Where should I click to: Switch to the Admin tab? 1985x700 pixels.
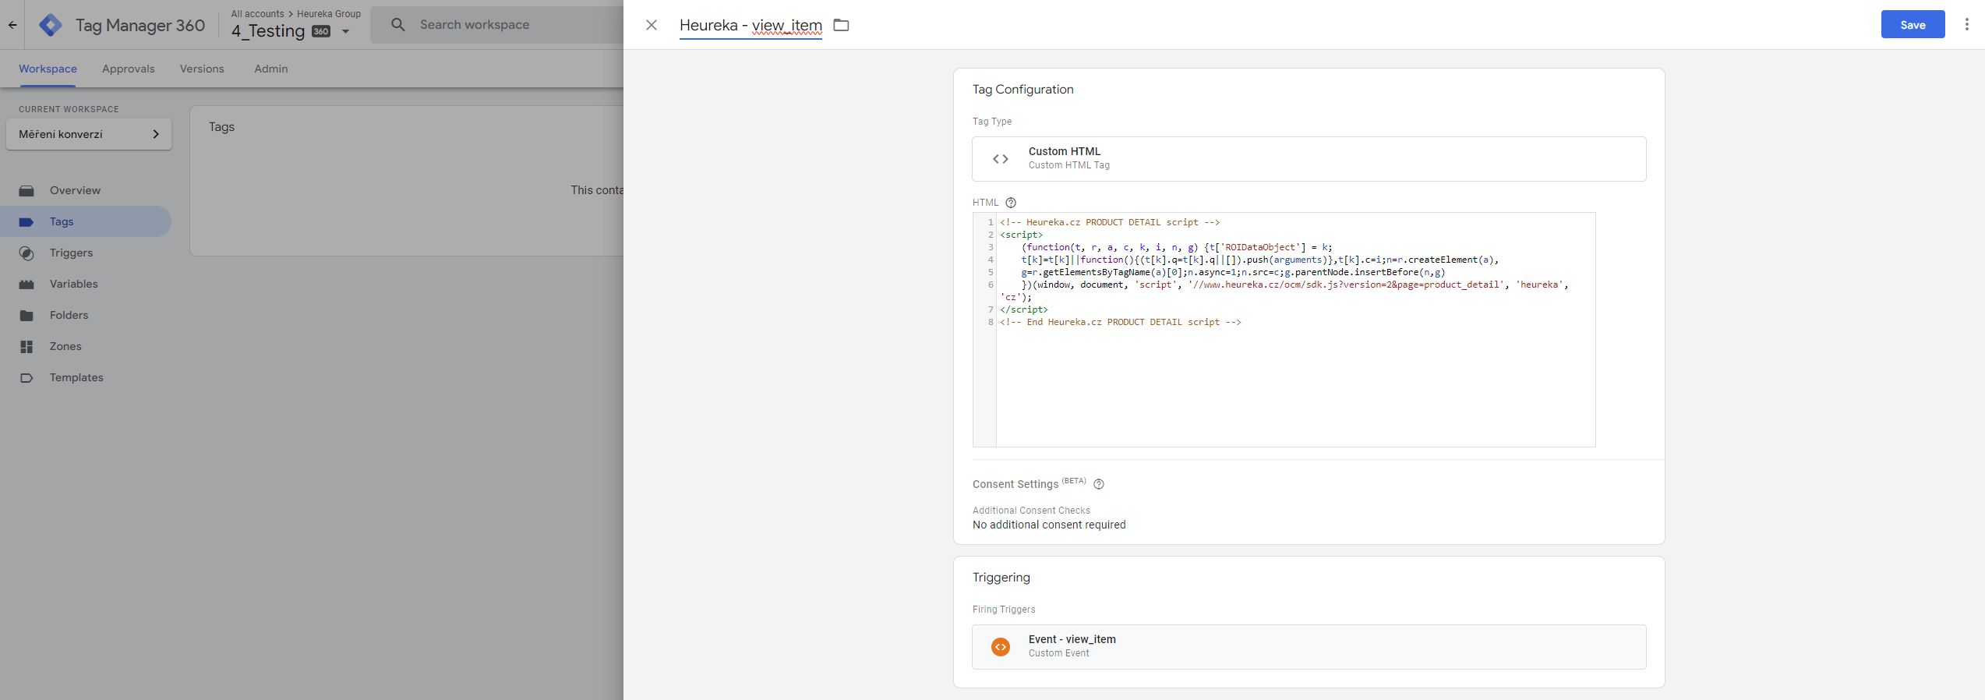click(271, 69)
